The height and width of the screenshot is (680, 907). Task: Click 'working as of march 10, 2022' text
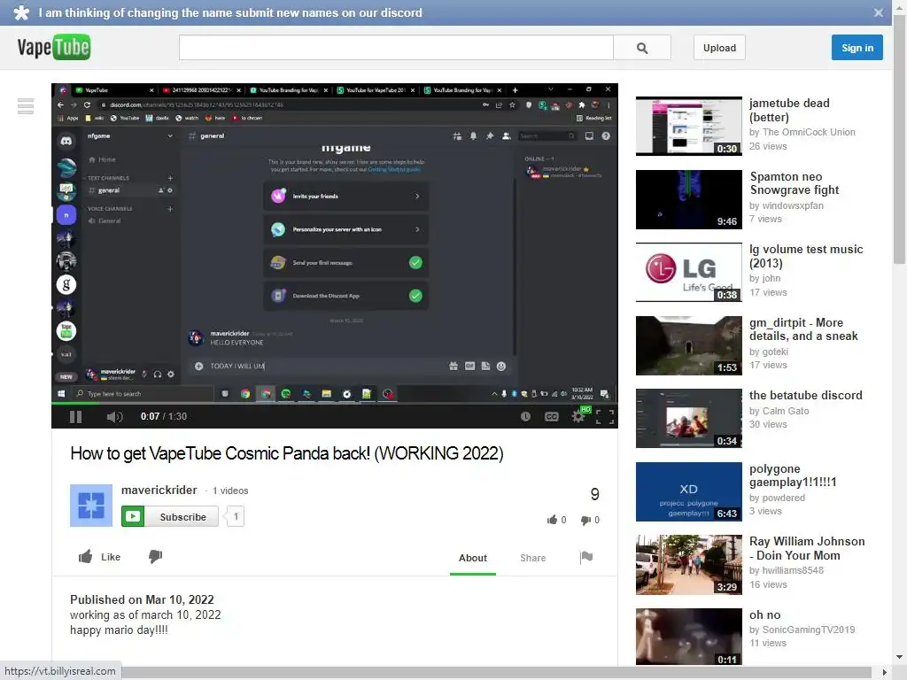point(145,614)
